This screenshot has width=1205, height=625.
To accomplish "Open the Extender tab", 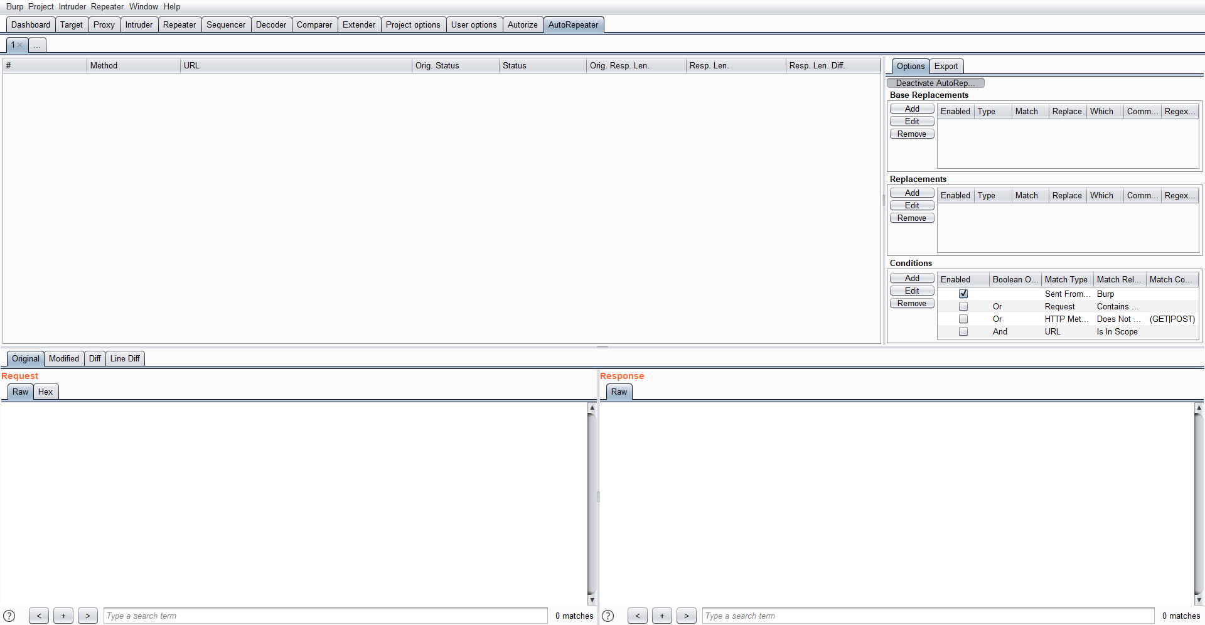I will click(x=359, y=24).
